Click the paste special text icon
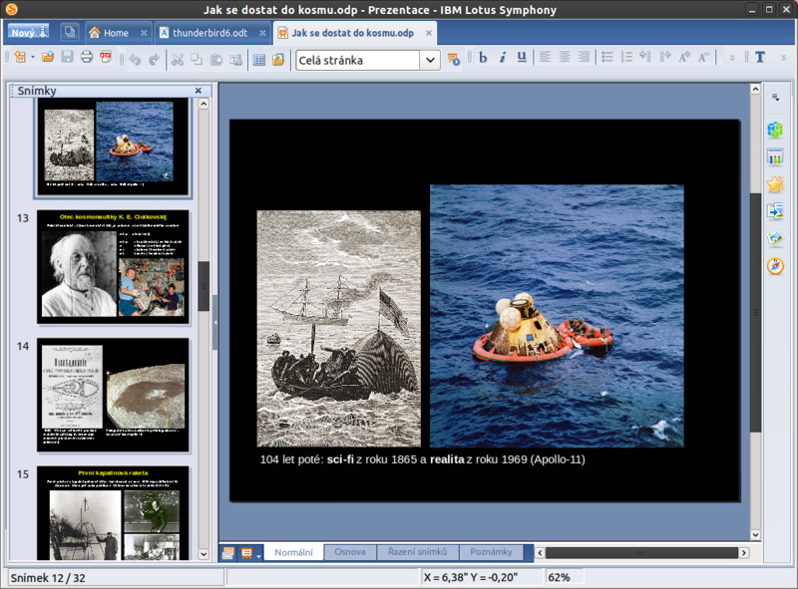 pyautogui.click(x=235, y=60)
